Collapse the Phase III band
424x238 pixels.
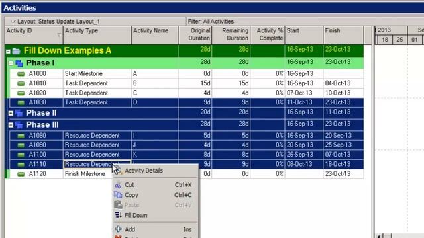[11, 125]
